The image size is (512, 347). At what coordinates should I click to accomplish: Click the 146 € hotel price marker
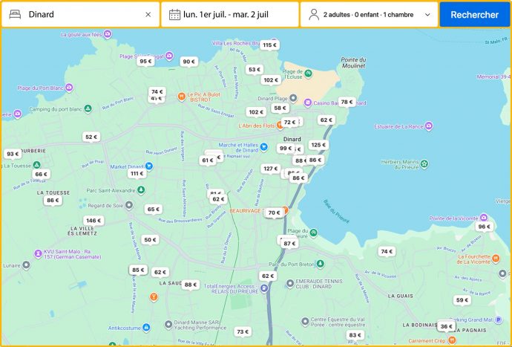[x=93, y=221]
